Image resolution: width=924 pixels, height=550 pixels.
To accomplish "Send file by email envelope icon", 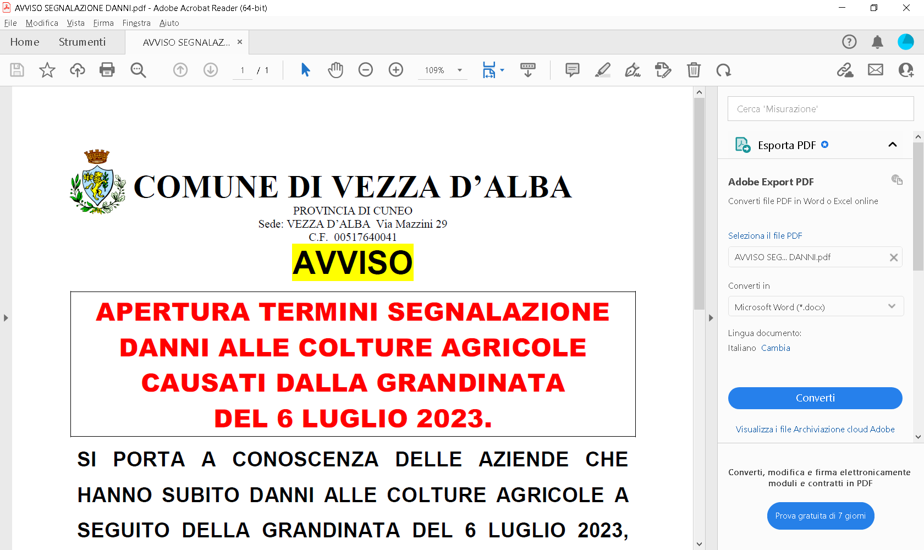I will click(876, 70).
